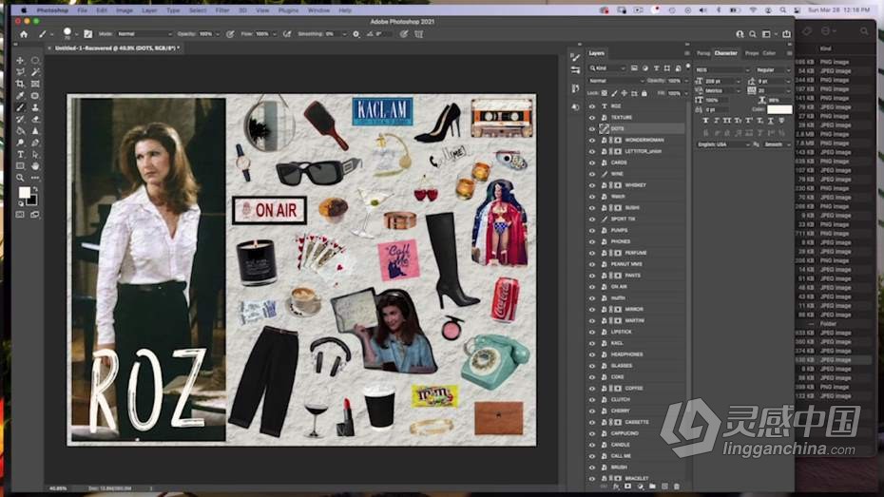Image resolution: width=884 pixels, height=497 pixels.
Task: Open the Layer menu
Action: pyautogui.click(x=149, y=10)
